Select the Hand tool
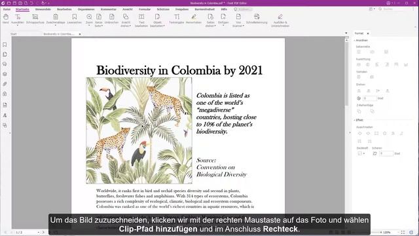Viewport: 419px width, 236px height. [6, 19]
